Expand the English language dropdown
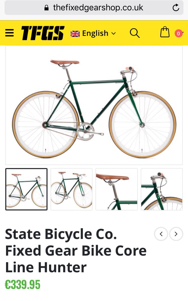The width and height of the screenshot is (188, 301). 93,33
